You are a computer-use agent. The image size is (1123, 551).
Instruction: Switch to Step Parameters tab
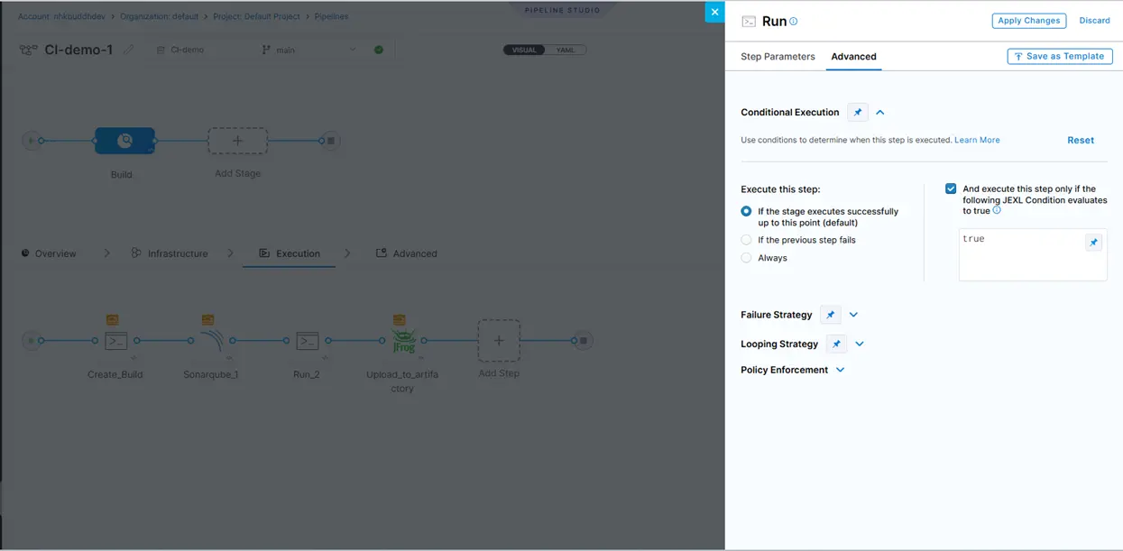tap(778, 56)
